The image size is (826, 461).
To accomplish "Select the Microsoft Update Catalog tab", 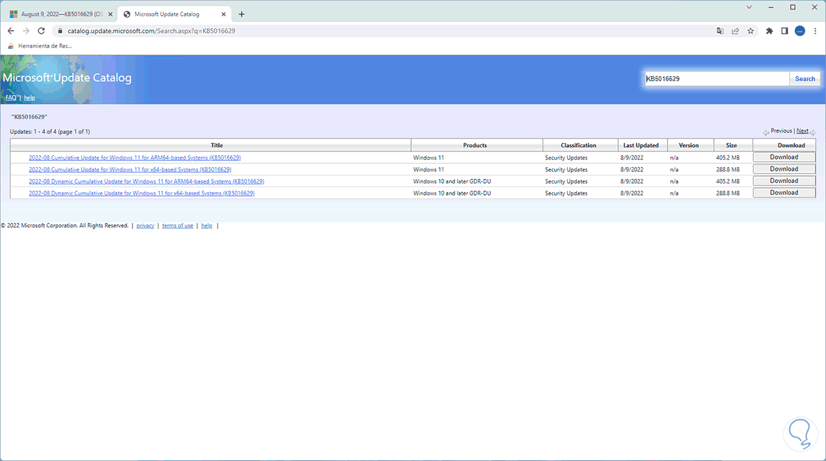I will coord(176,14).
